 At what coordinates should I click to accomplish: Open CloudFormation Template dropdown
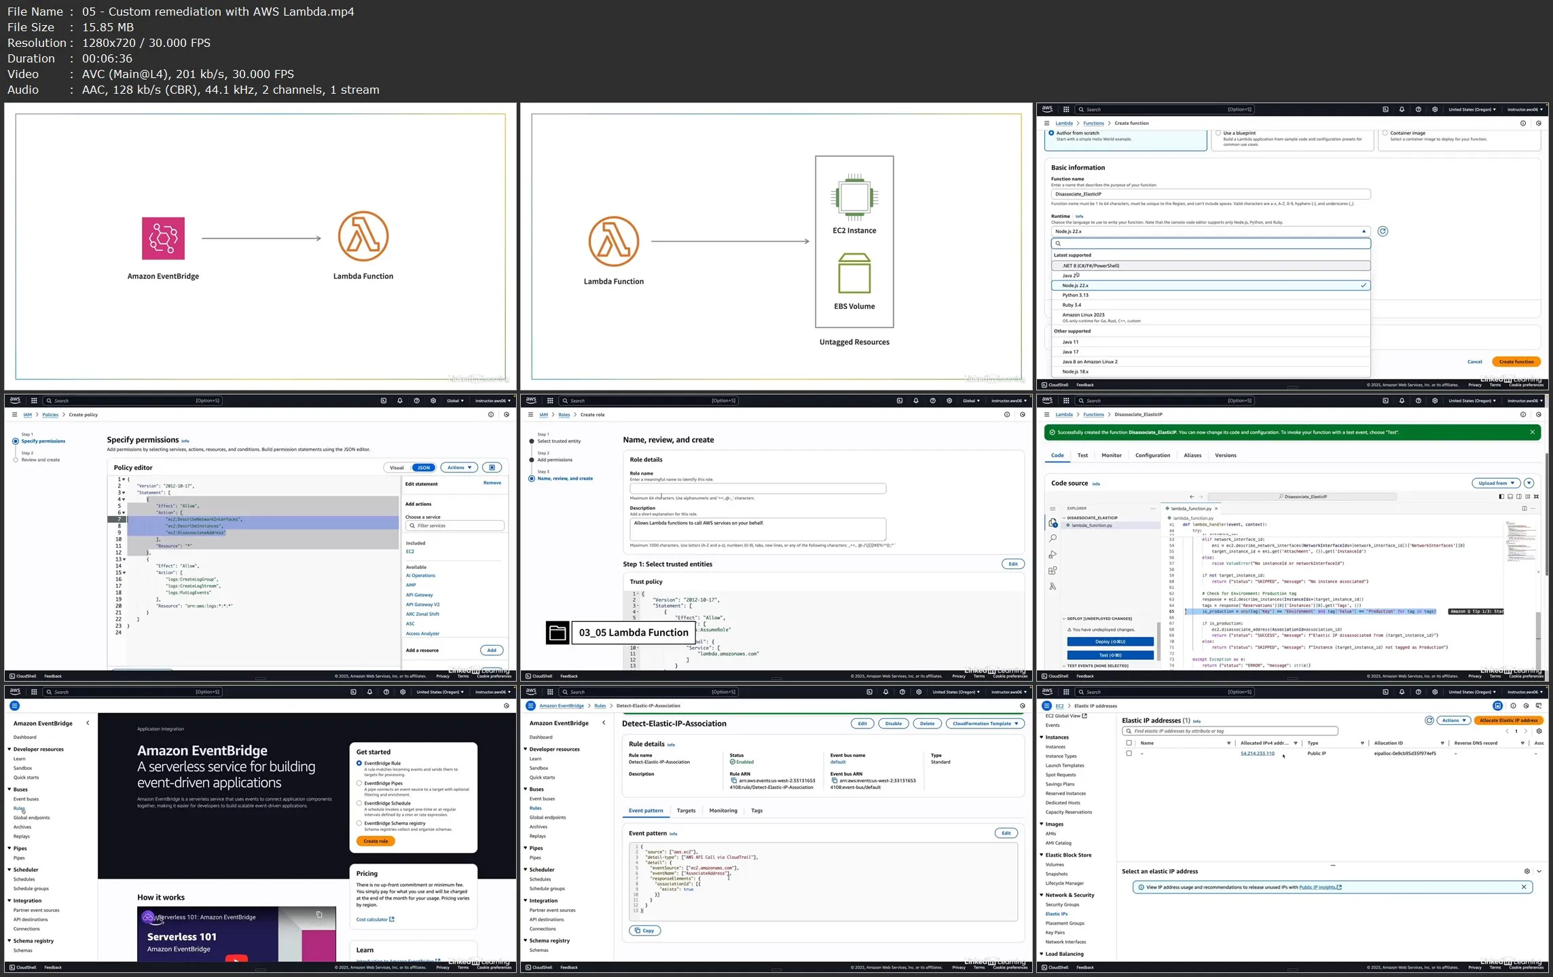tap(985, 724)
